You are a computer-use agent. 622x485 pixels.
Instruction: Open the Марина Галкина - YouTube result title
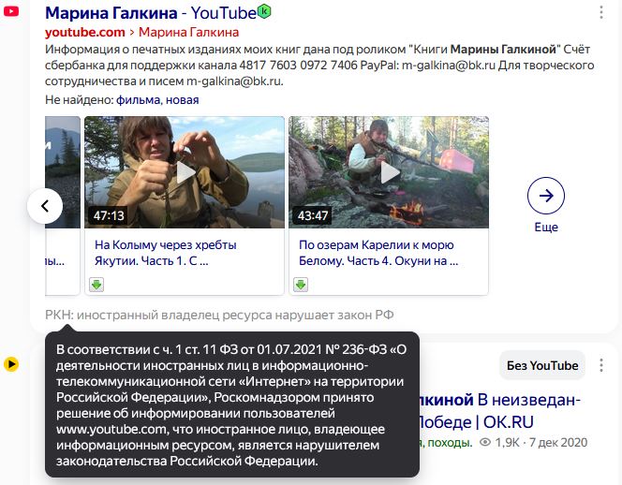pyautogui.click(x=151, y=13)
